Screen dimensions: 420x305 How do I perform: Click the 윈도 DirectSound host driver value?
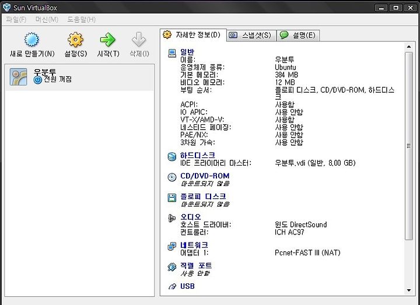301,225
